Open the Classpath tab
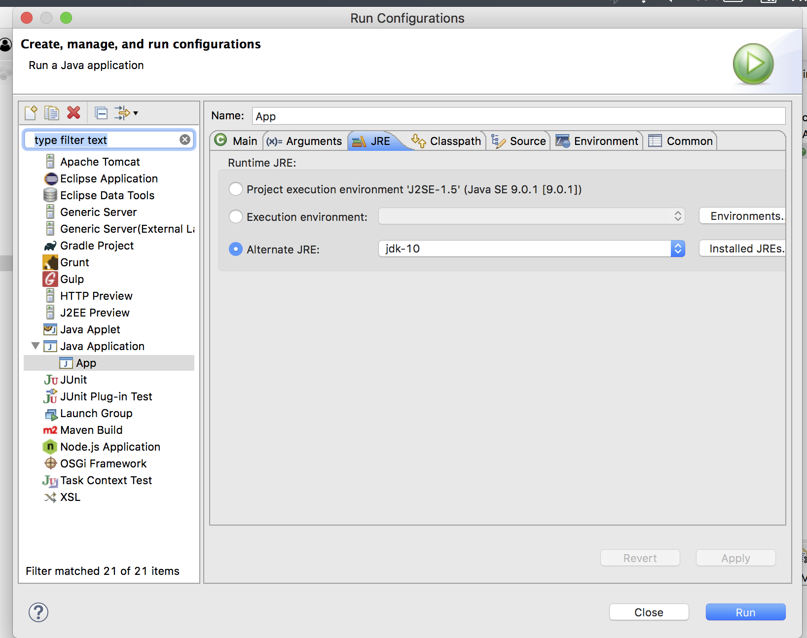The height and width of the screenshot is (638, 807). pos(446,141)
